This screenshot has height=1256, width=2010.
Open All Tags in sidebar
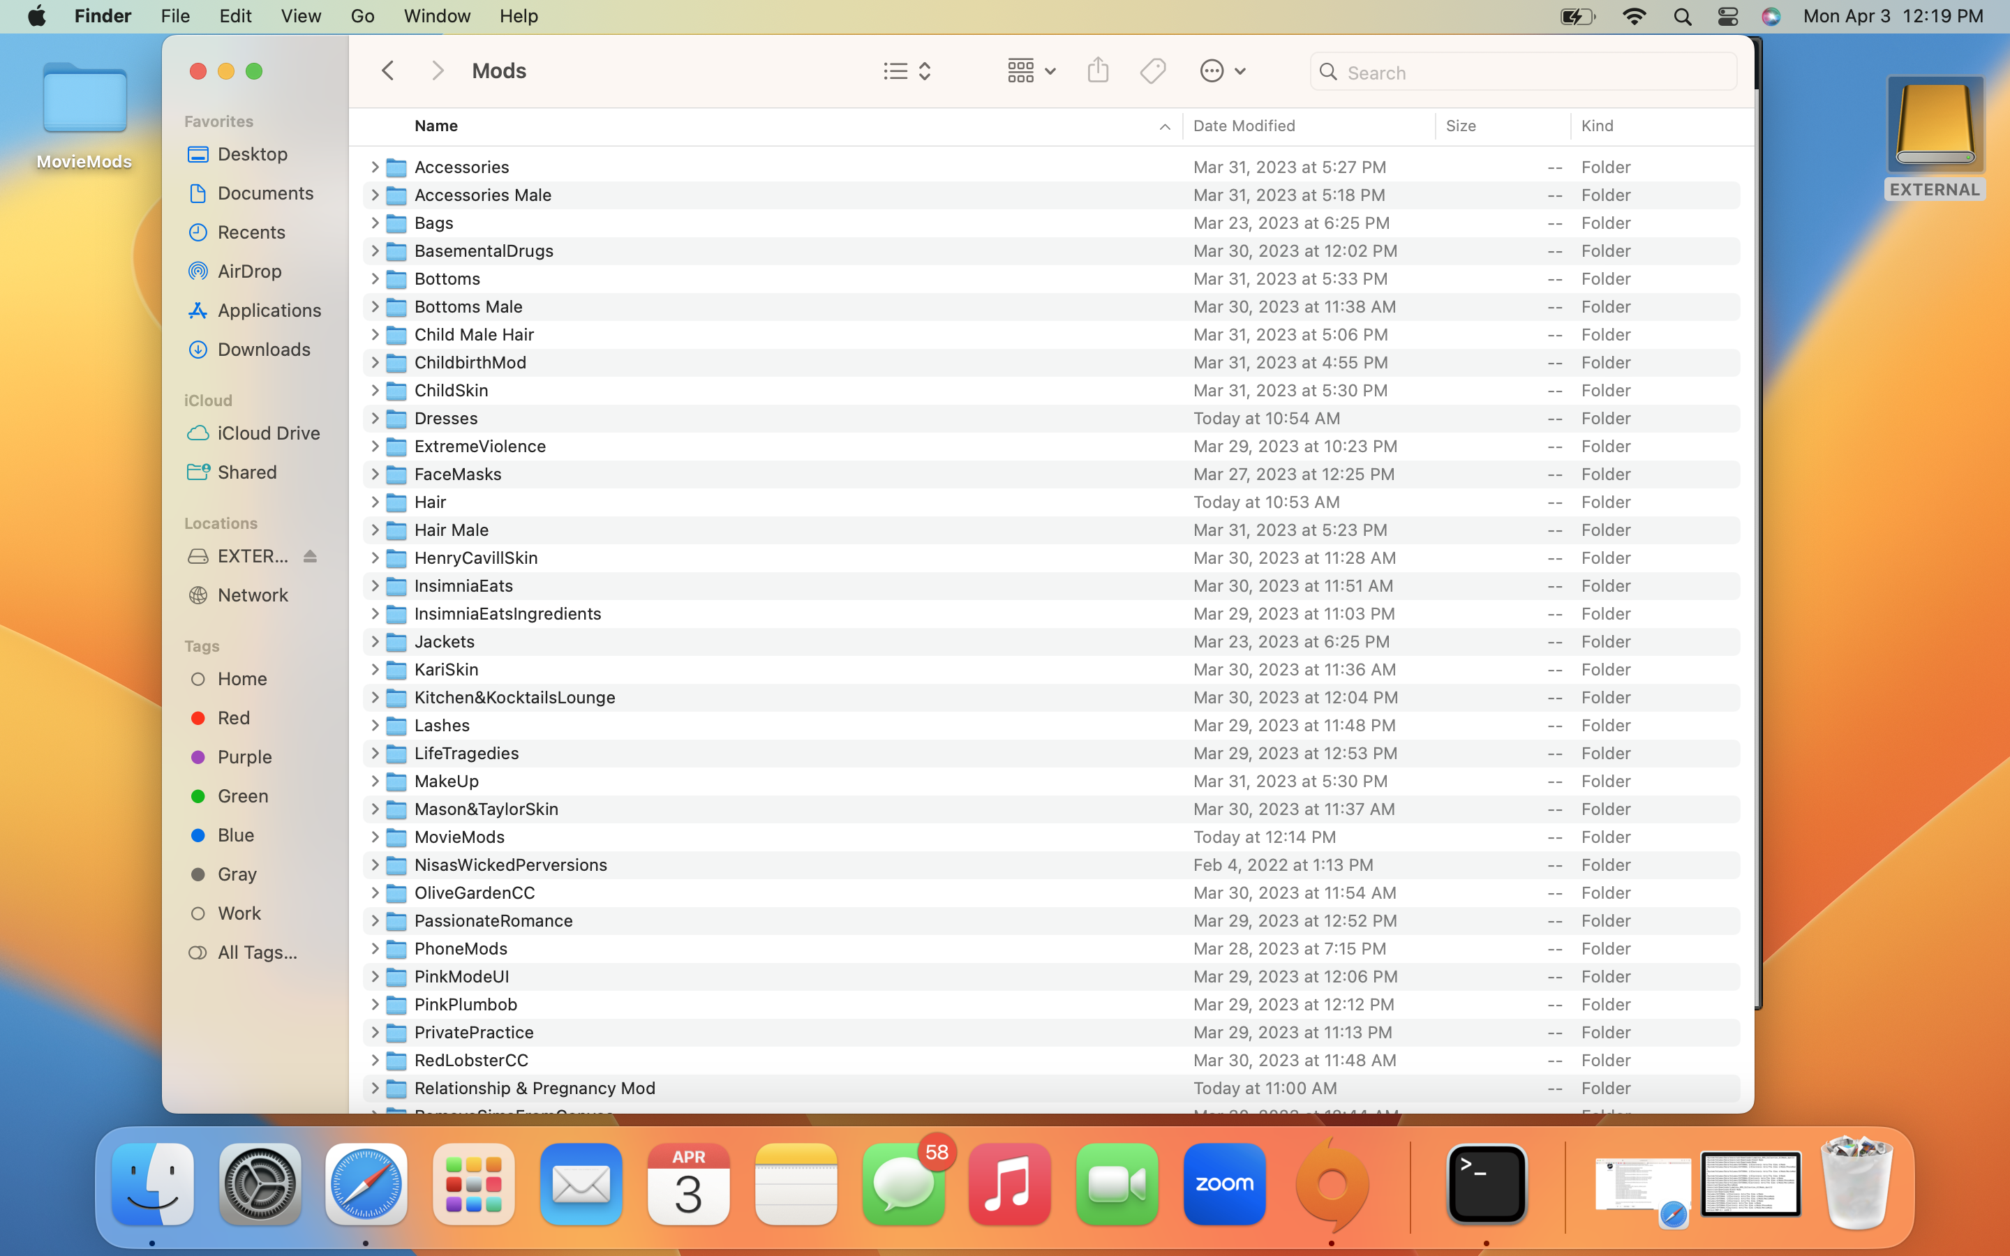[x=257, y=952]
